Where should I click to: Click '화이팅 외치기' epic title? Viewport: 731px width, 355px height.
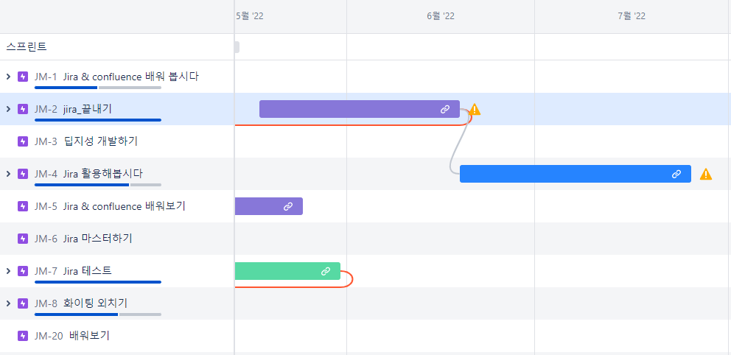pyautogui.click(x=95, y=303)
